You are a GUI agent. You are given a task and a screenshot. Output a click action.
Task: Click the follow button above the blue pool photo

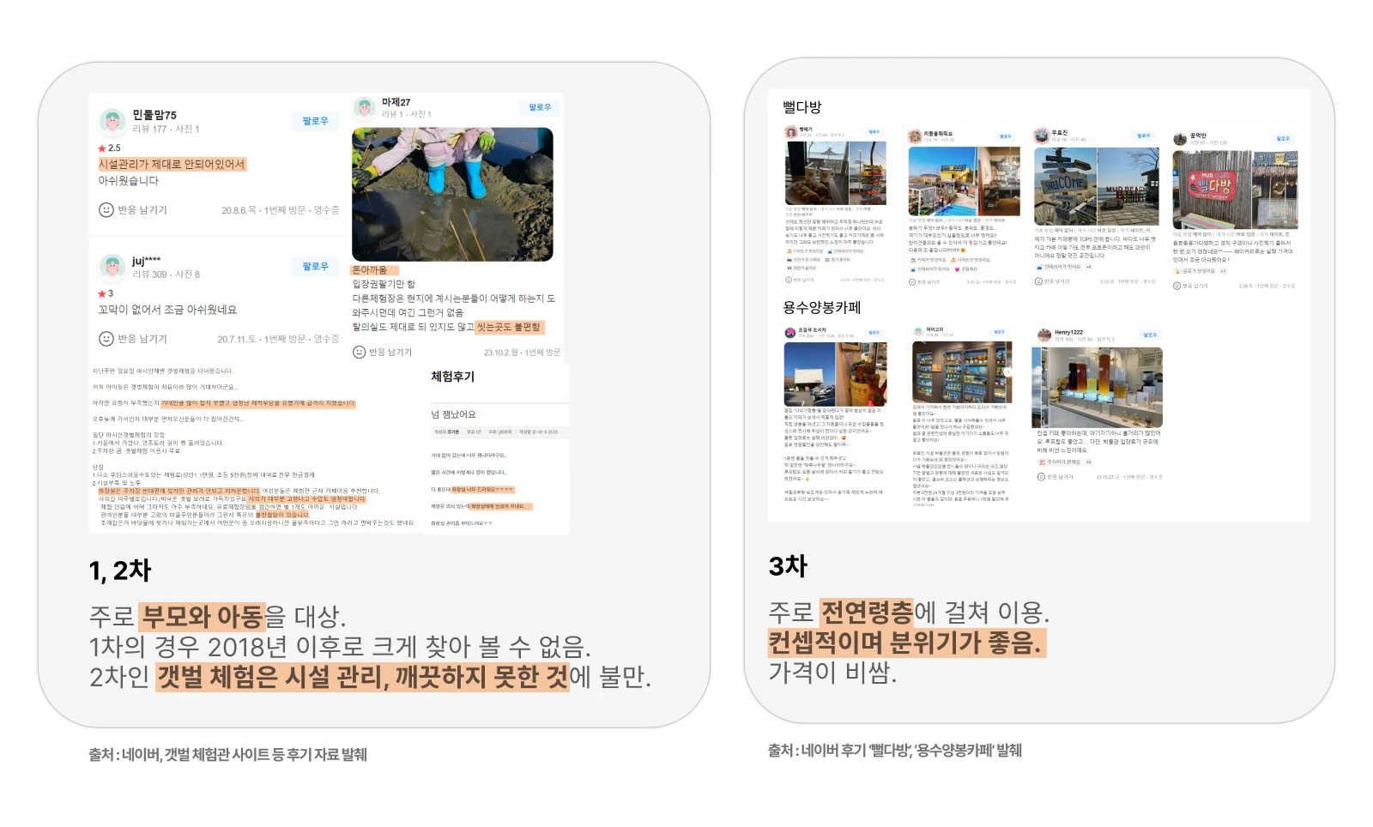1005,136
